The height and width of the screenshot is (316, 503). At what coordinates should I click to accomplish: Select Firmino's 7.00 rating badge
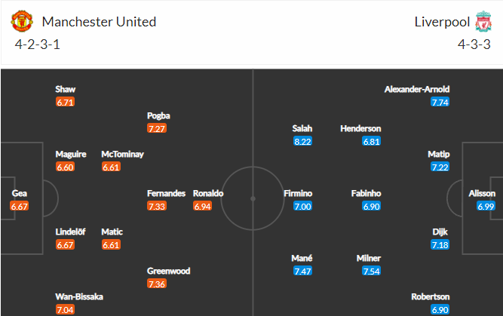point(302,206)
